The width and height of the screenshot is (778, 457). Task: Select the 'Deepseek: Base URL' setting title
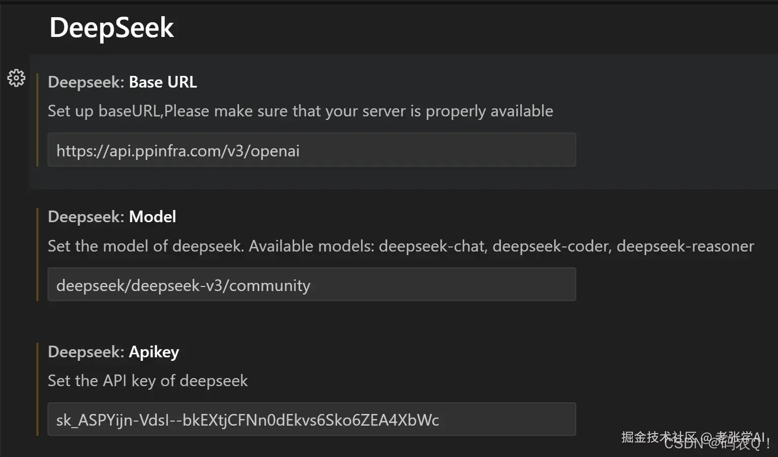[122, 82]
